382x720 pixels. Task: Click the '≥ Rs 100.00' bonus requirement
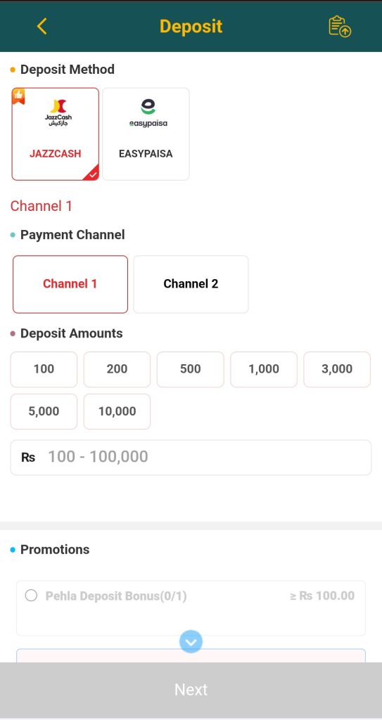pos(322,596)
